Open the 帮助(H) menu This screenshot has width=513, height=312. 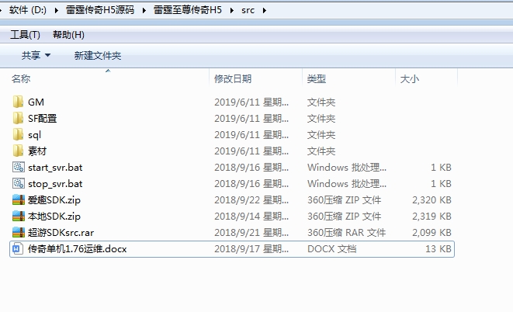[x=68, y=35]
